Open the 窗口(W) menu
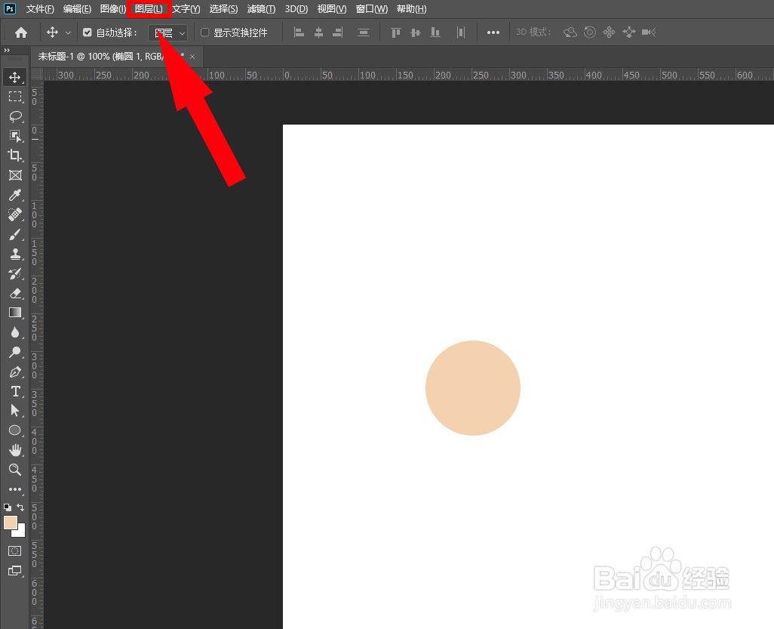Screen dimensions: 774x629 tap(372, 9)
